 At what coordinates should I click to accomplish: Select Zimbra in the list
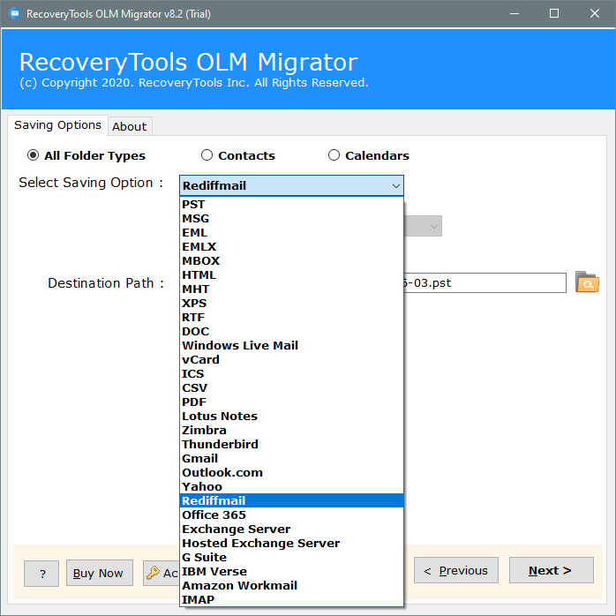(291, 431)
